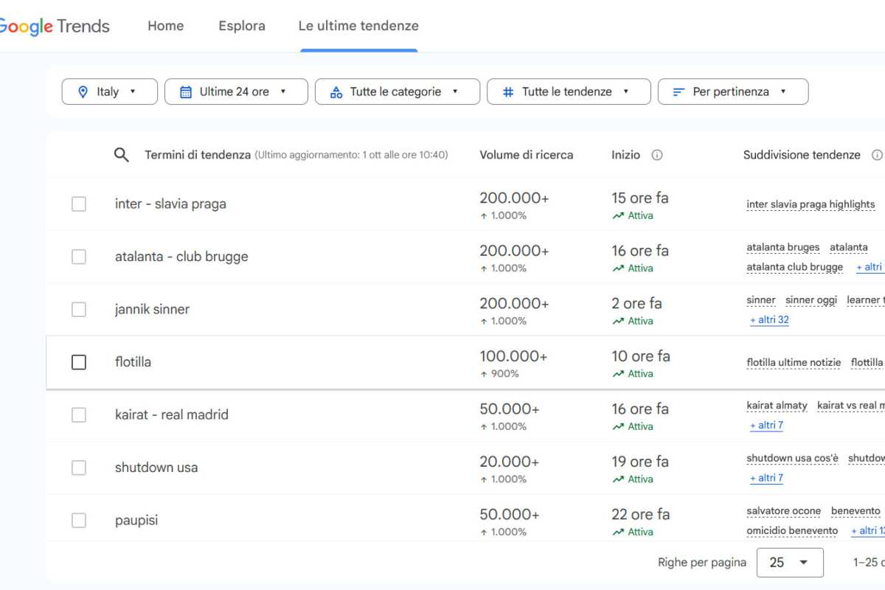Click the shapes icon on Tutte le categorie
Image resolution: width=885 pixels, height=590 pixels.
[336, 92]
